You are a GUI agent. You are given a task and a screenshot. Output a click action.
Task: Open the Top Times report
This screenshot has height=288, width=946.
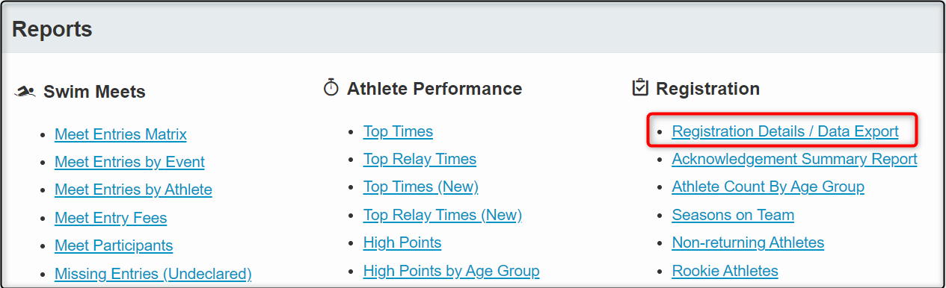pos(398,131)
